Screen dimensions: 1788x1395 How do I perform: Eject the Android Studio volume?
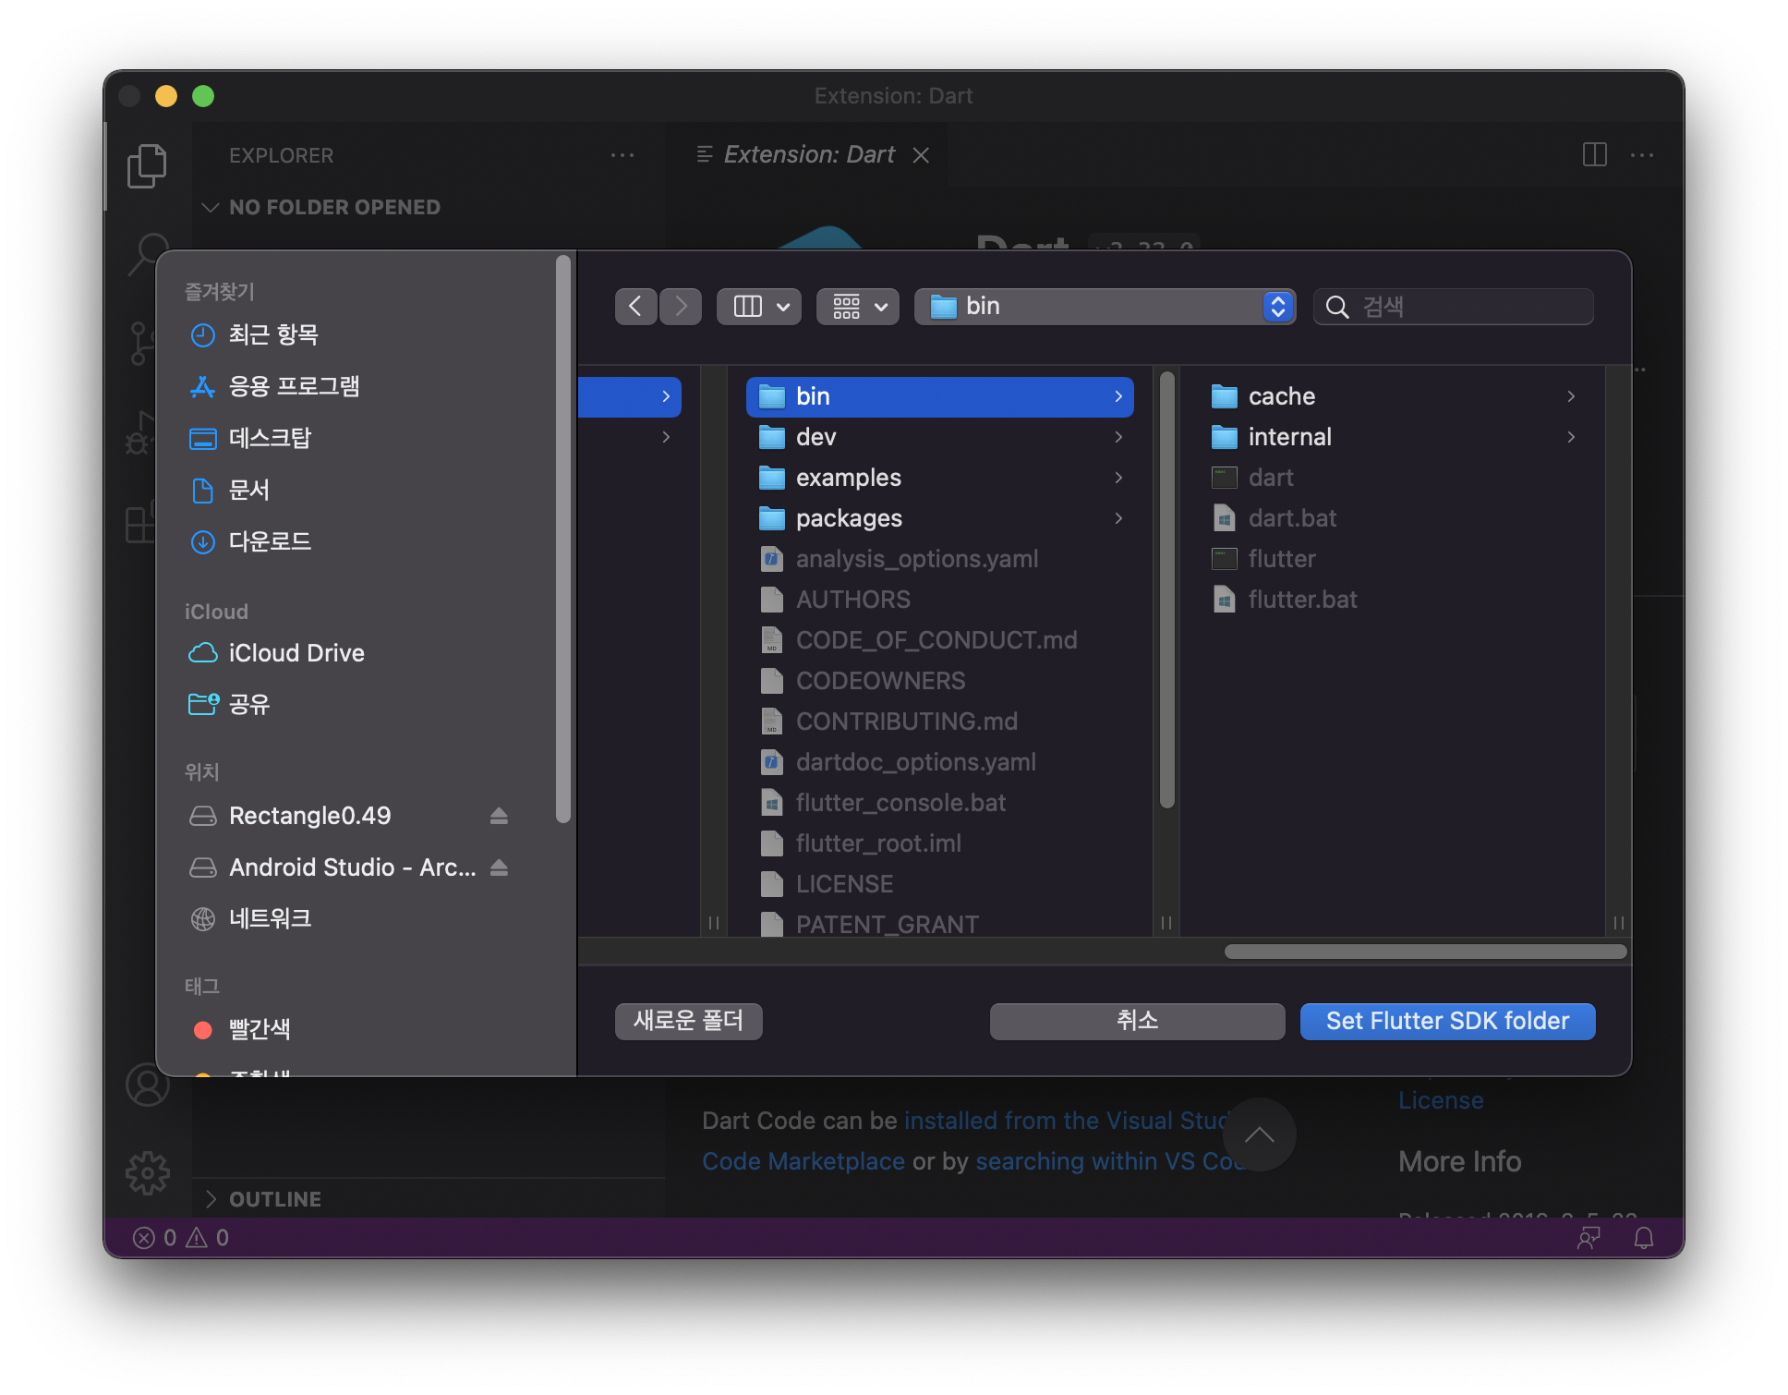click(x=499, y=867)
